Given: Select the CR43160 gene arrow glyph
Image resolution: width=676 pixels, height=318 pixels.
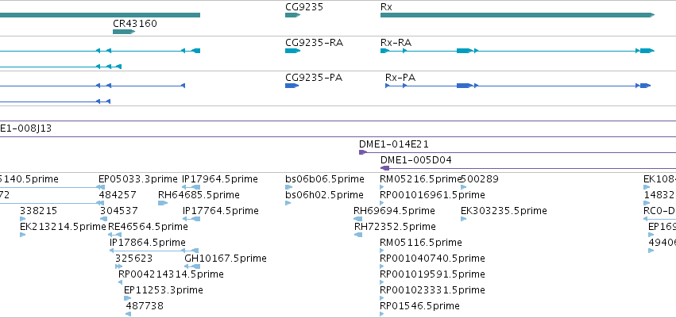Looking at the screenshot, I should [x=124, y=32].
